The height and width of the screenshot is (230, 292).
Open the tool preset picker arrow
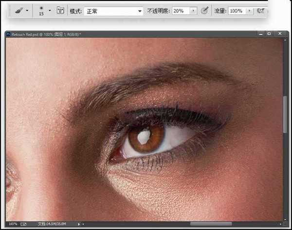[27, 10]
